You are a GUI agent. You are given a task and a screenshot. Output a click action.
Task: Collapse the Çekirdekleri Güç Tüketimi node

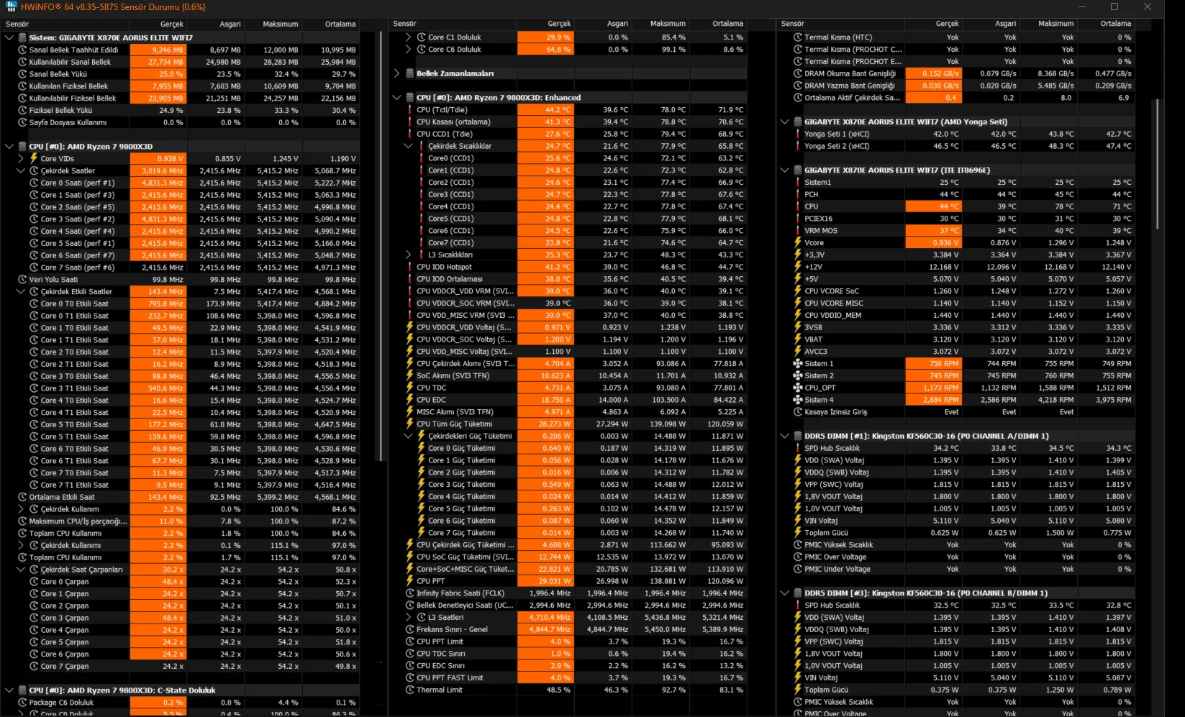pos(409,436)
